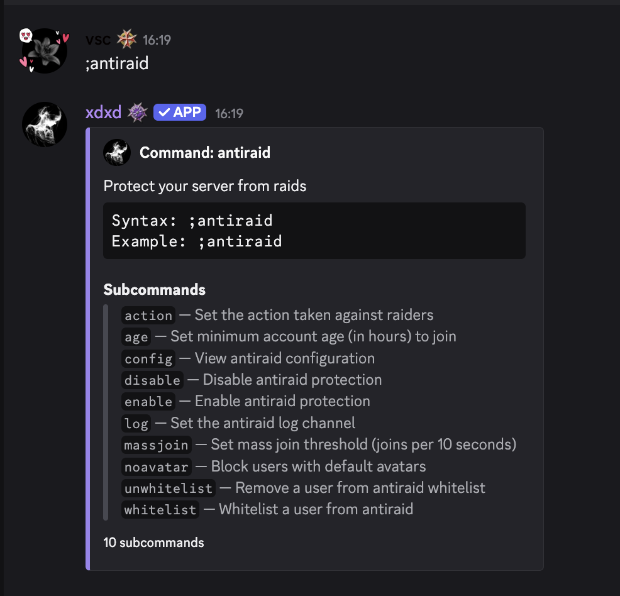Click the unwhitelist subcommand code tag
Screen dimensions: 620x596
pyautogui.click(x=169, y=488)
